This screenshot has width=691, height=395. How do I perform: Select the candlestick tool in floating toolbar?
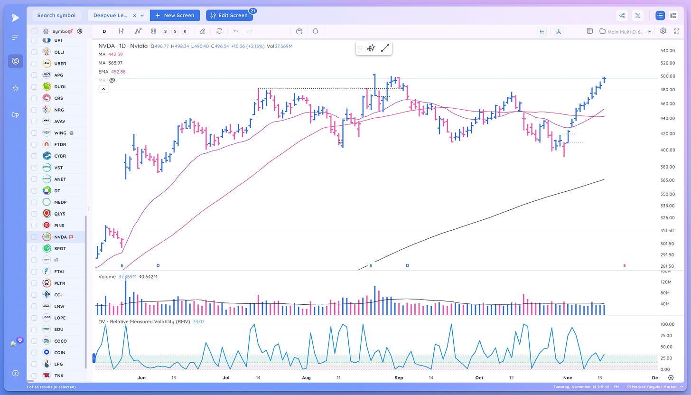tap(371, 48)
